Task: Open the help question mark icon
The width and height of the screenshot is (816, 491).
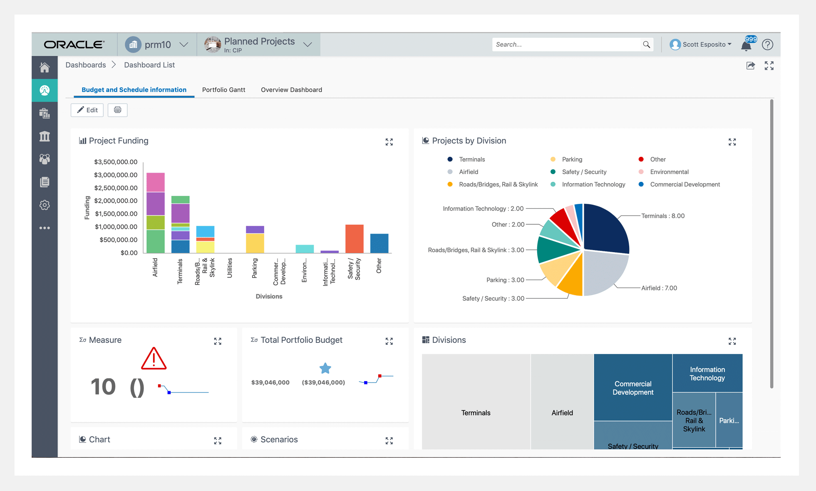Action: (767, 45)
